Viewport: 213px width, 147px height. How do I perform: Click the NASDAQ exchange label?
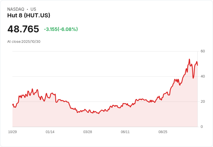(x=16, y=9)
